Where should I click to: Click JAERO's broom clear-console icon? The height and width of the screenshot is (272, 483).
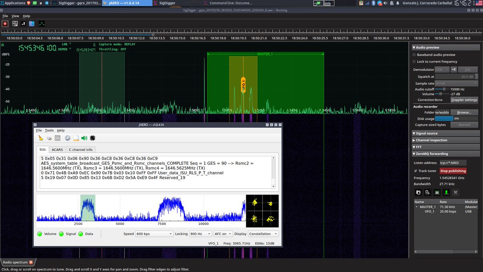point(40,138)
